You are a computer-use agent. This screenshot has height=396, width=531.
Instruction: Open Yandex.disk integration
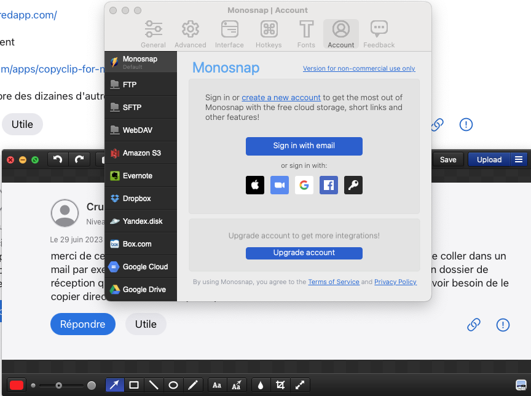pos(141,221)
